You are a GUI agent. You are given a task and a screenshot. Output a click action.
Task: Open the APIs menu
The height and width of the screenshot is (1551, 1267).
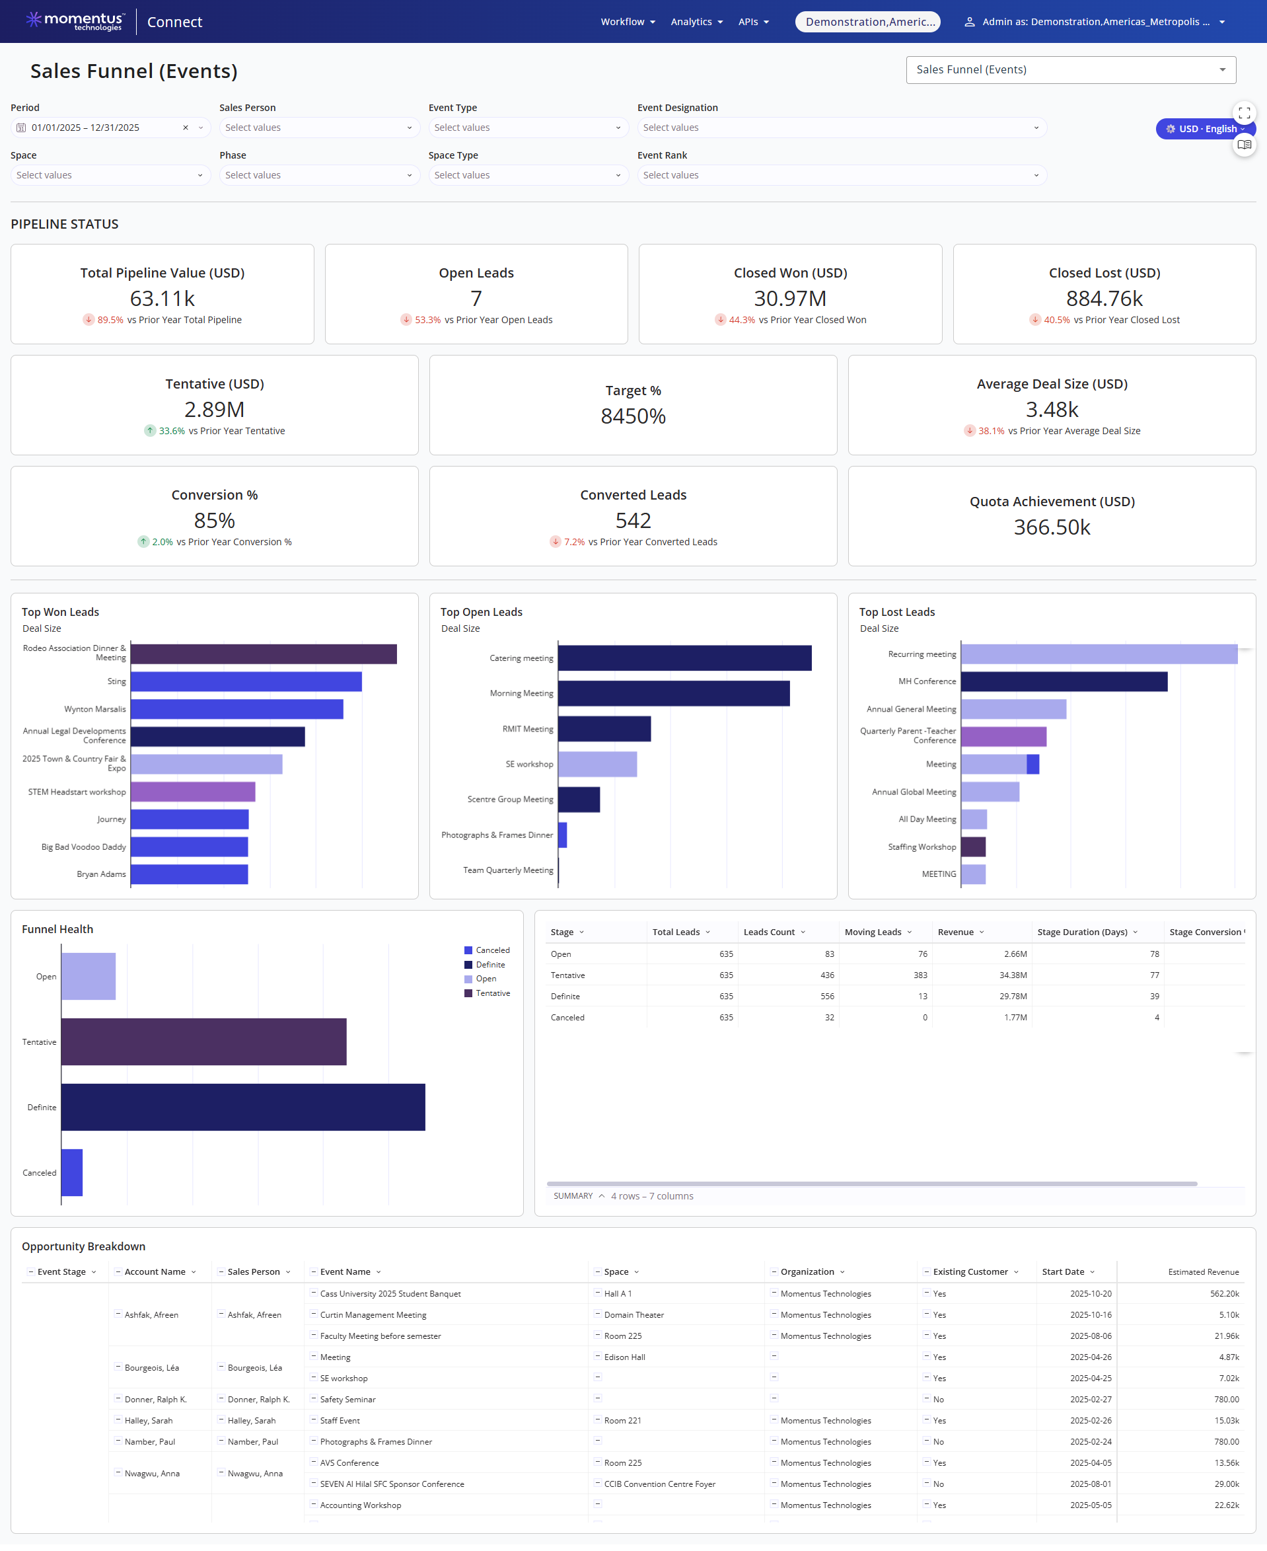pos(753,22)
